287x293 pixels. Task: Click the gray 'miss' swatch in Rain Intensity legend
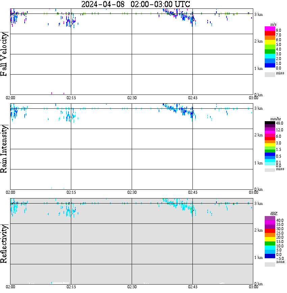pyautogui.click(x=270, y=170)
